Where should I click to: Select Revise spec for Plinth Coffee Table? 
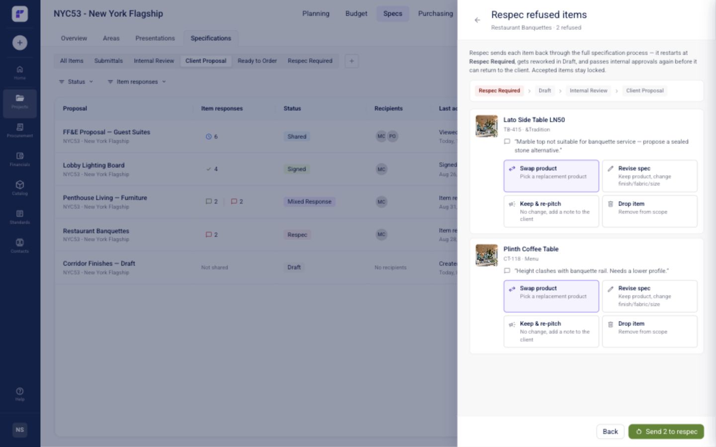click(x=650, y=296)
